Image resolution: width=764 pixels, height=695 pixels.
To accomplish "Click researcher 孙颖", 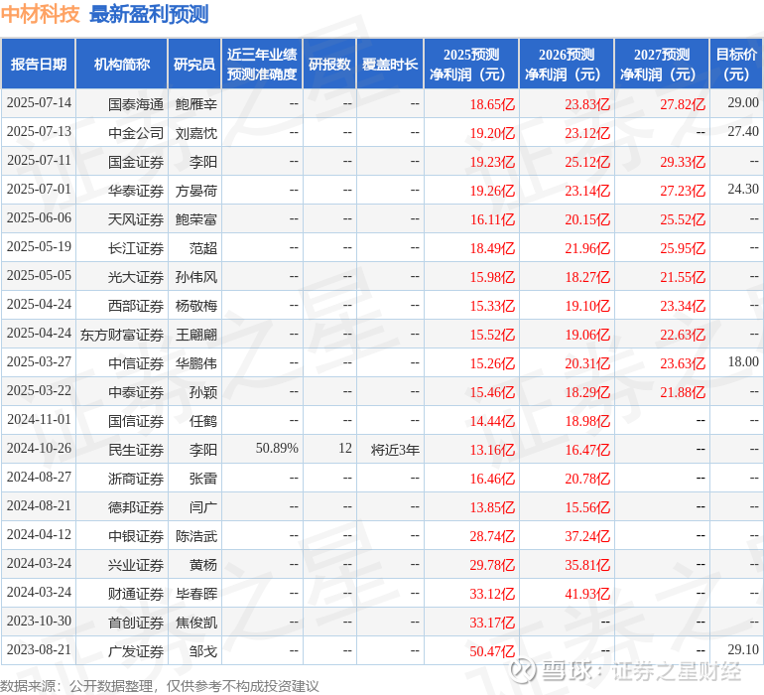I will pos(203,391).
